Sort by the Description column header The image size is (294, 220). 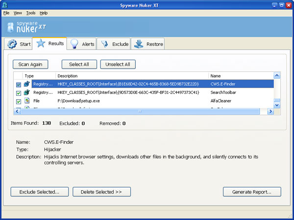[132, 76]
